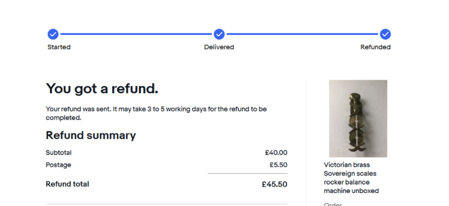Click the Refund summary heading
Screen dimensions: 449x206
[91, 135]
